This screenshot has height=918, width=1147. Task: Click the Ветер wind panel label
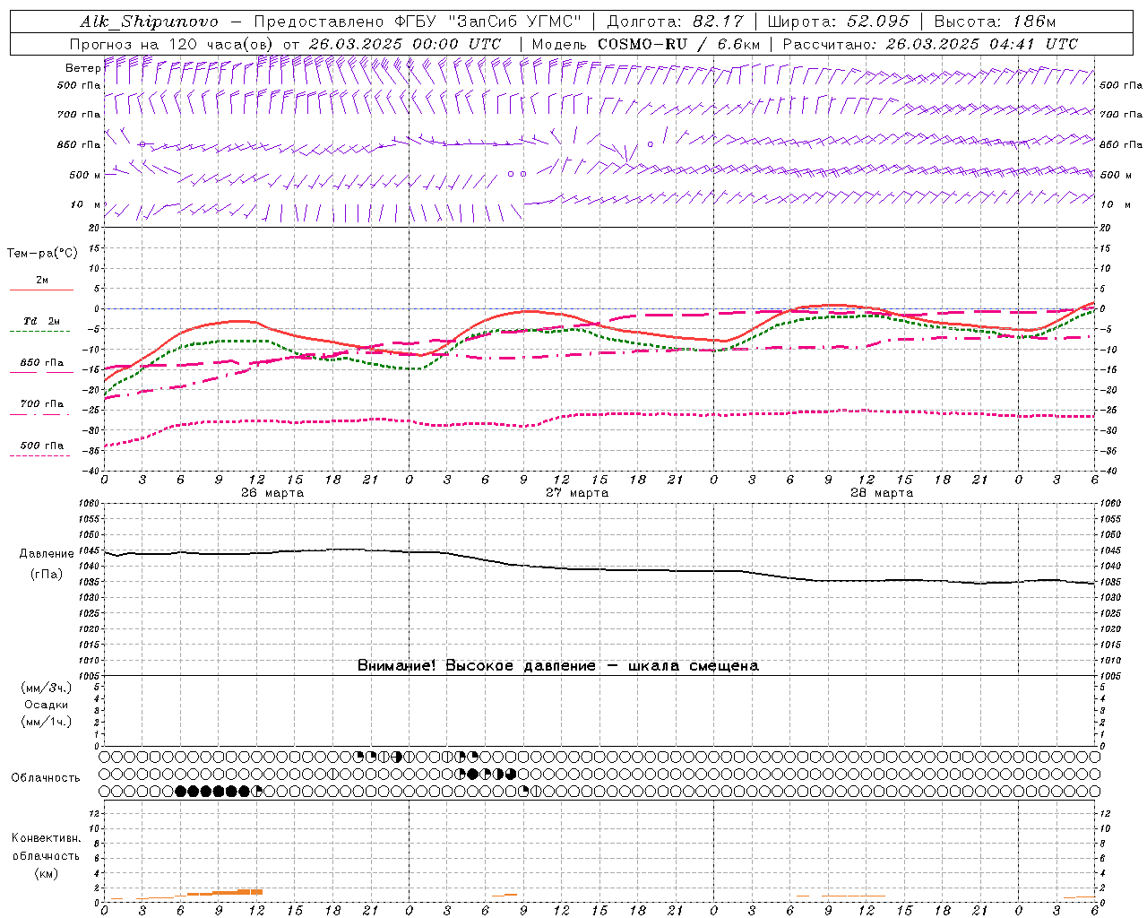[x=82, y=68]
